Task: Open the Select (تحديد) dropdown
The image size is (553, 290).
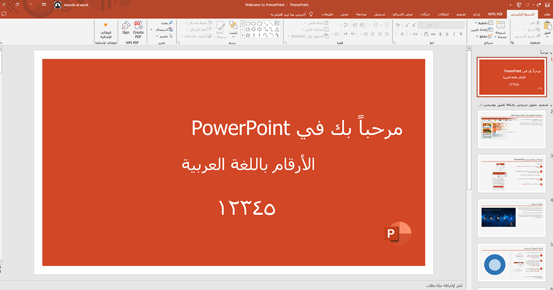Action: pyautogui.click(x=165, y=36)
